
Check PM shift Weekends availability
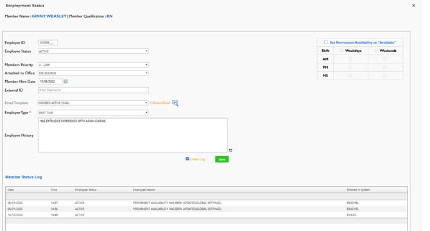point(384,67)
